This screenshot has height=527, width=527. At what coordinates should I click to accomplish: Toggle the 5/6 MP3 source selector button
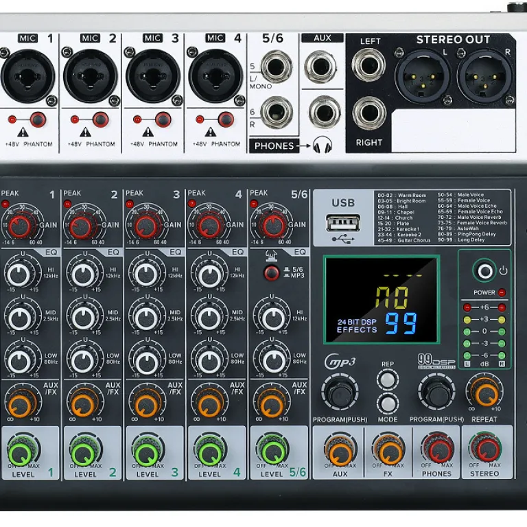(x=271, y=273)
